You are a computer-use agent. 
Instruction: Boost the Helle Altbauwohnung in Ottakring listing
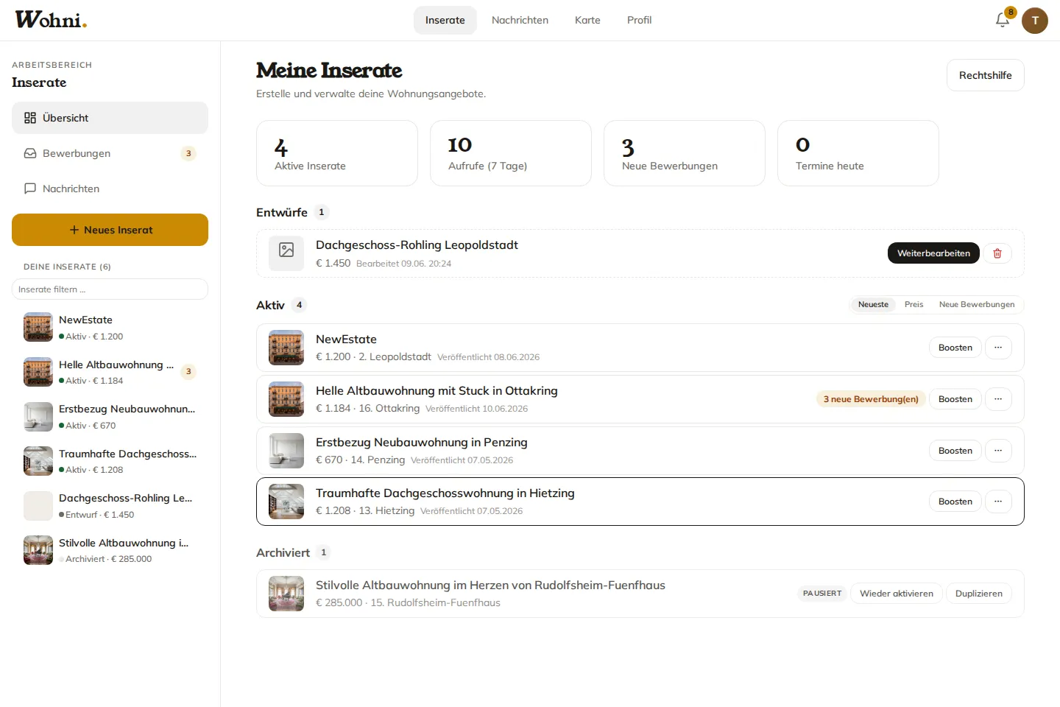(x=955, y=399)
